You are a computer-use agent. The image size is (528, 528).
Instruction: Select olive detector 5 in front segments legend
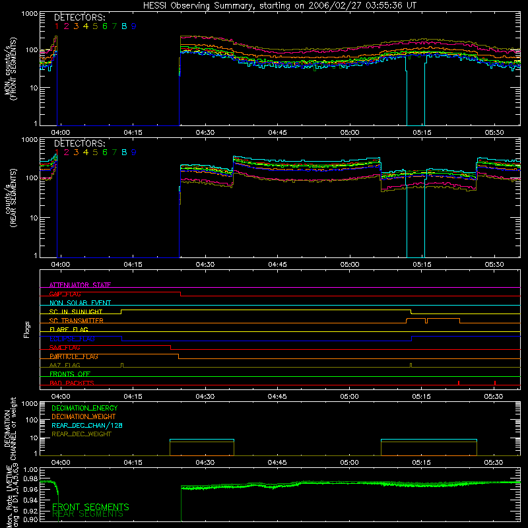coord(95,26)
